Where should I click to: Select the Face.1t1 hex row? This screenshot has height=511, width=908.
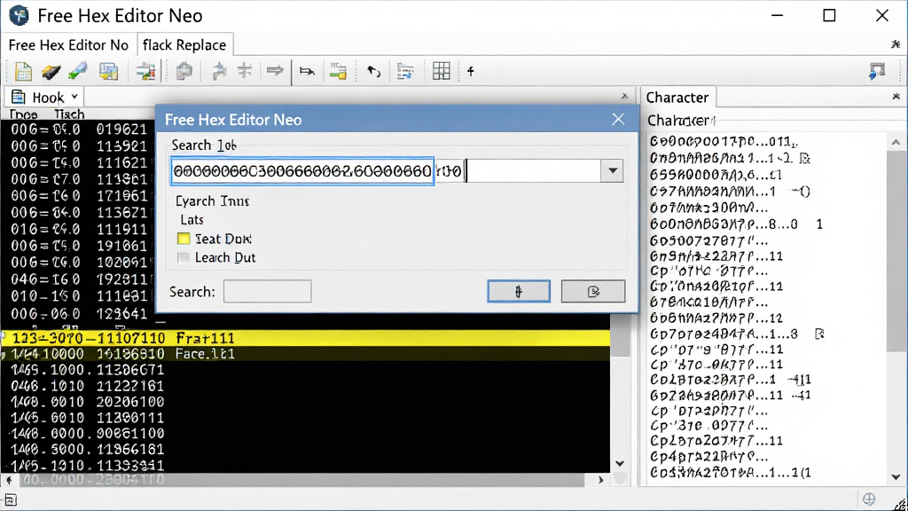[x=305, y=354]
